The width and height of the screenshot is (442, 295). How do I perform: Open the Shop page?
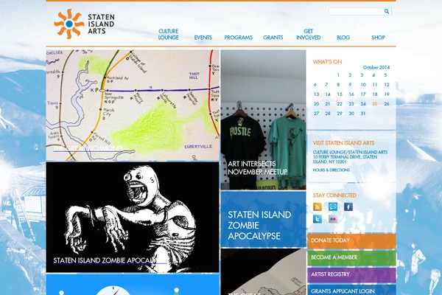(x=378, y=38)
